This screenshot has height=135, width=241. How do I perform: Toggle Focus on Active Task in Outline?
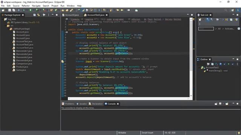coord(208,64)
